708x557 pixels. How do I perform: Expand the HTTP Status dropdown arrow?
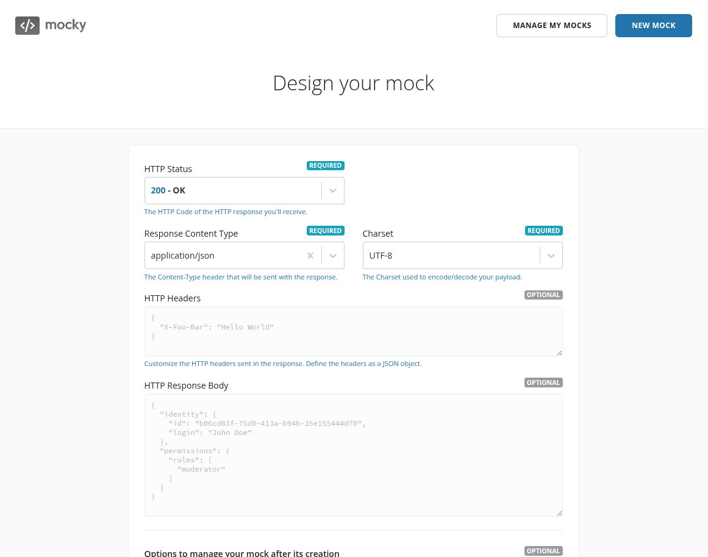[333, 190]
